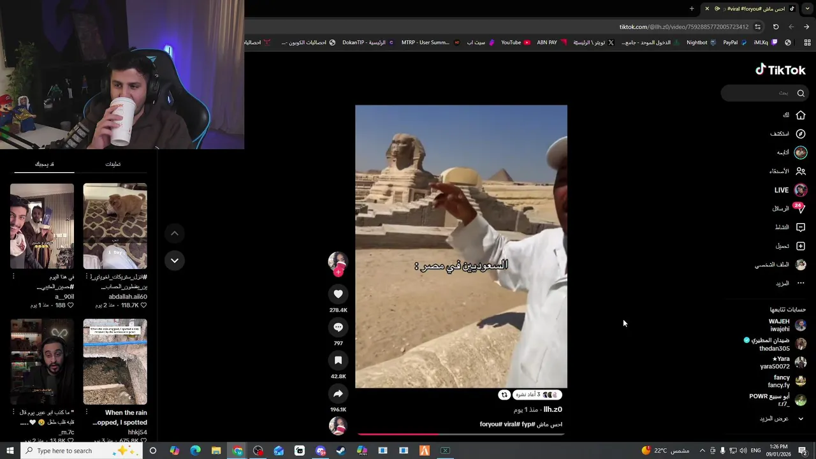Screen dimensions: 816x459
Task: Open the MTRP - User Summ... bookmark
Action: click(x=430, y=43)
